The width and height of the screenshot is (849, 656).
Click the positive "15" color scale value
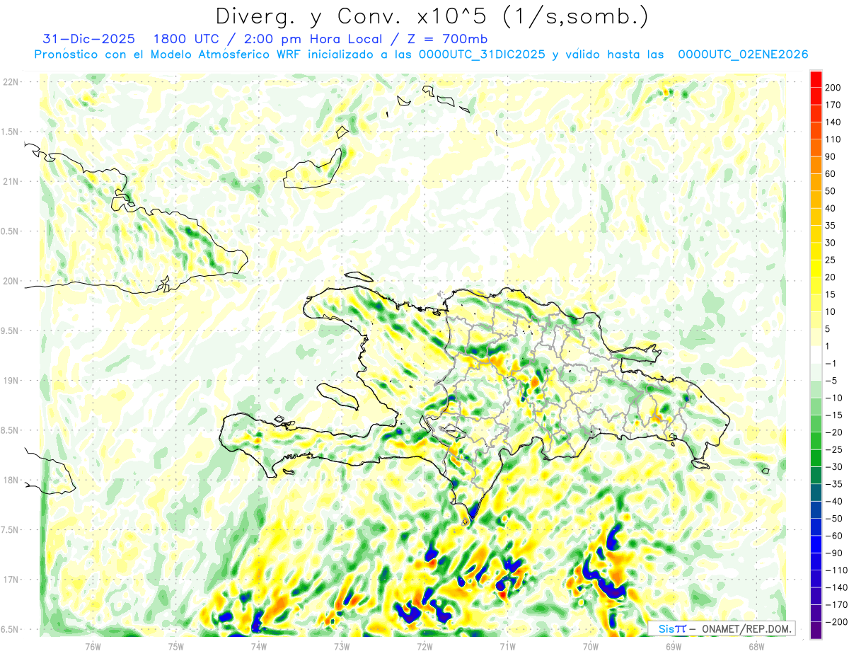pos(831,294)
